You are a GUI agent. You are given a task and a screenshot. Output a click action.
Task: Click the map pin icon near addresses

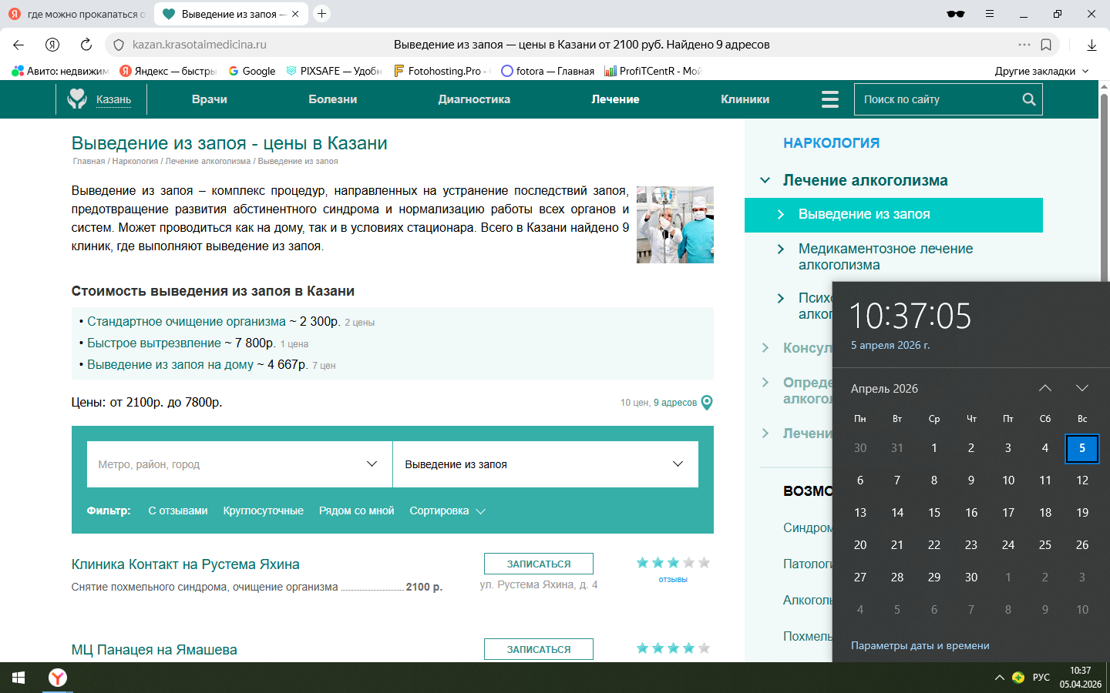click(707, 402)
